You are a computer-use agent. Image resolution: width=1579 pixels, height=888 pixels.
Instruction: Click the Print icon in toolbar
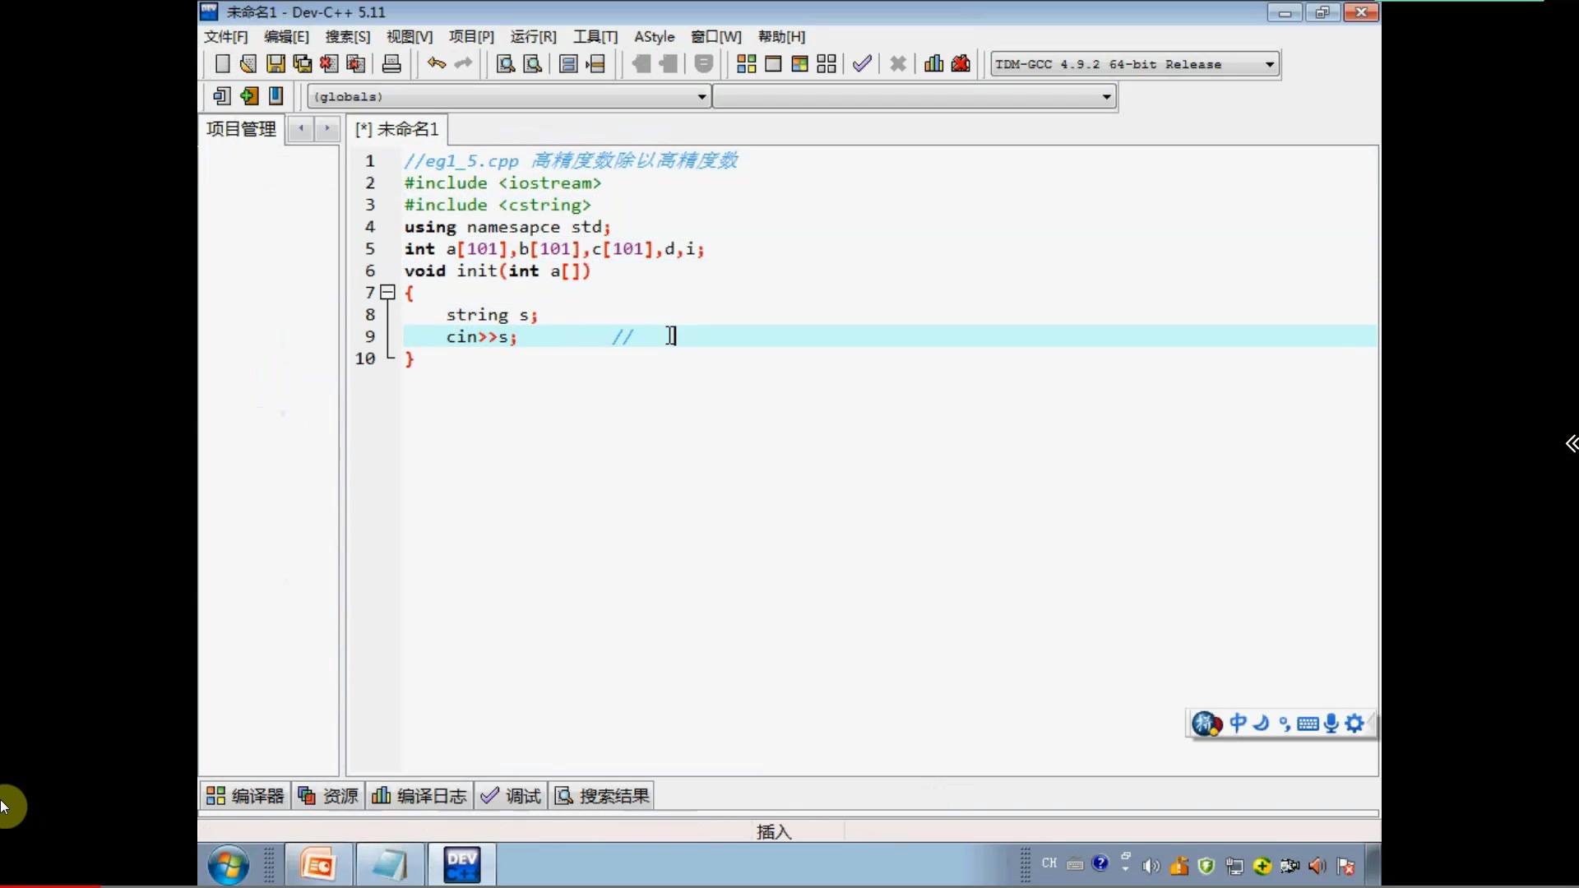coord(391,64)
